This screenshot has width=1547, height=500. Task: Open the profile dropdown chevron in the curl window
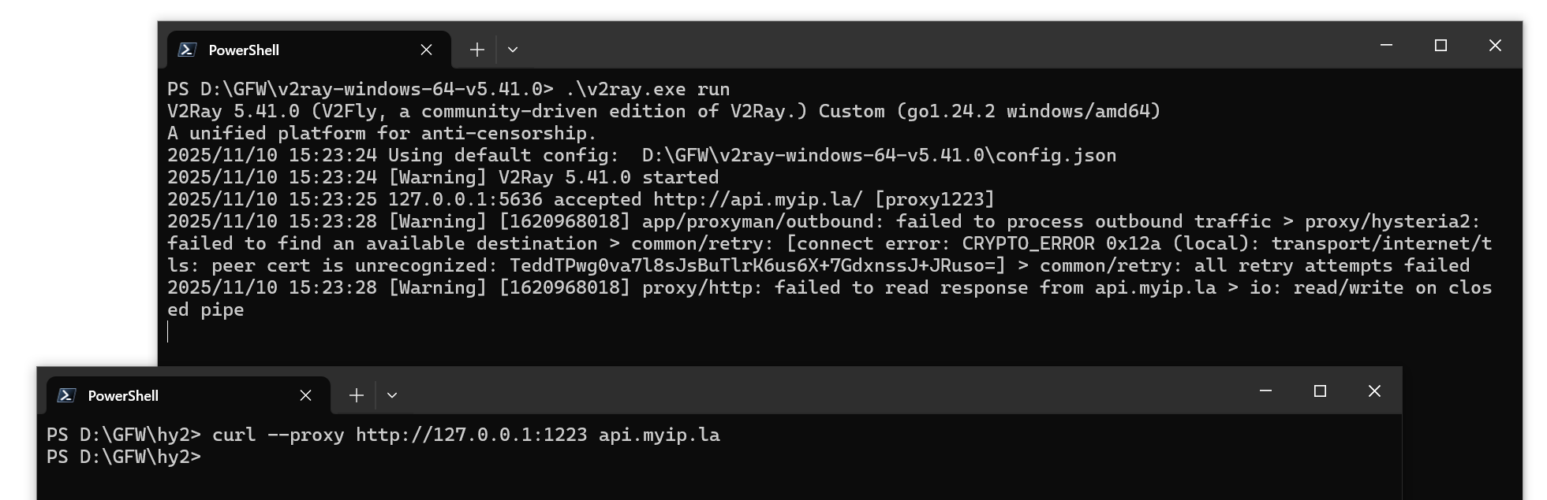point(392,395)
